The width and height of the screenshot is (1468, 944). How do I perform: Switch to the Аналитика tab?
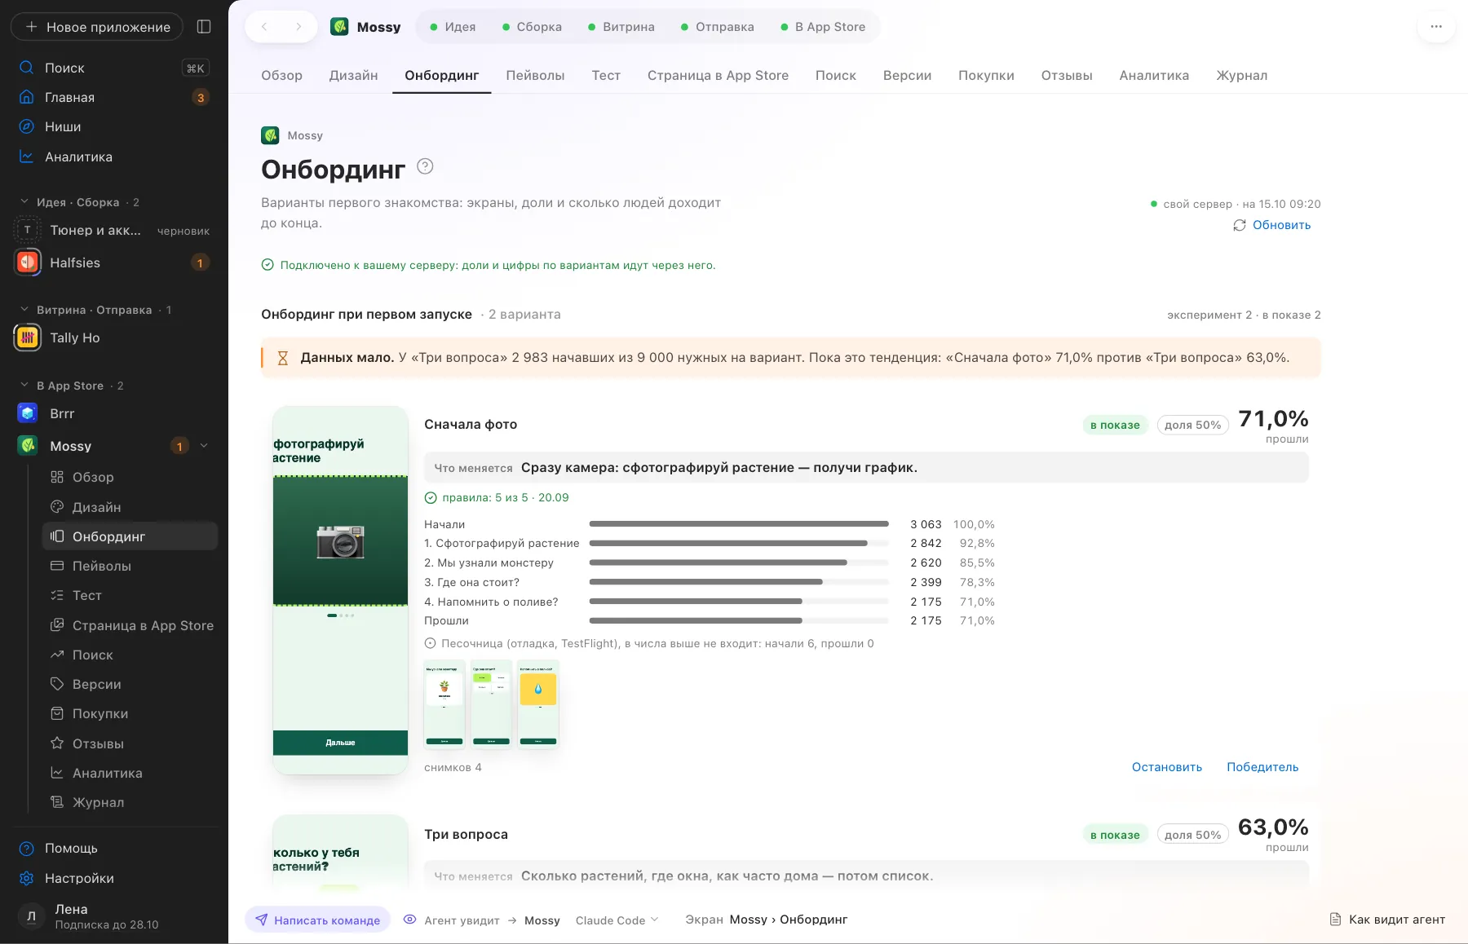pos(1154,75)
